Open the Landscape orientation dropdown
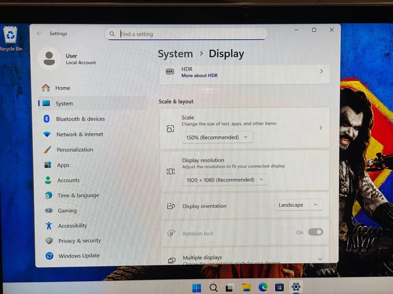Viewport: 393px width, 294px height. coord(299,205)
